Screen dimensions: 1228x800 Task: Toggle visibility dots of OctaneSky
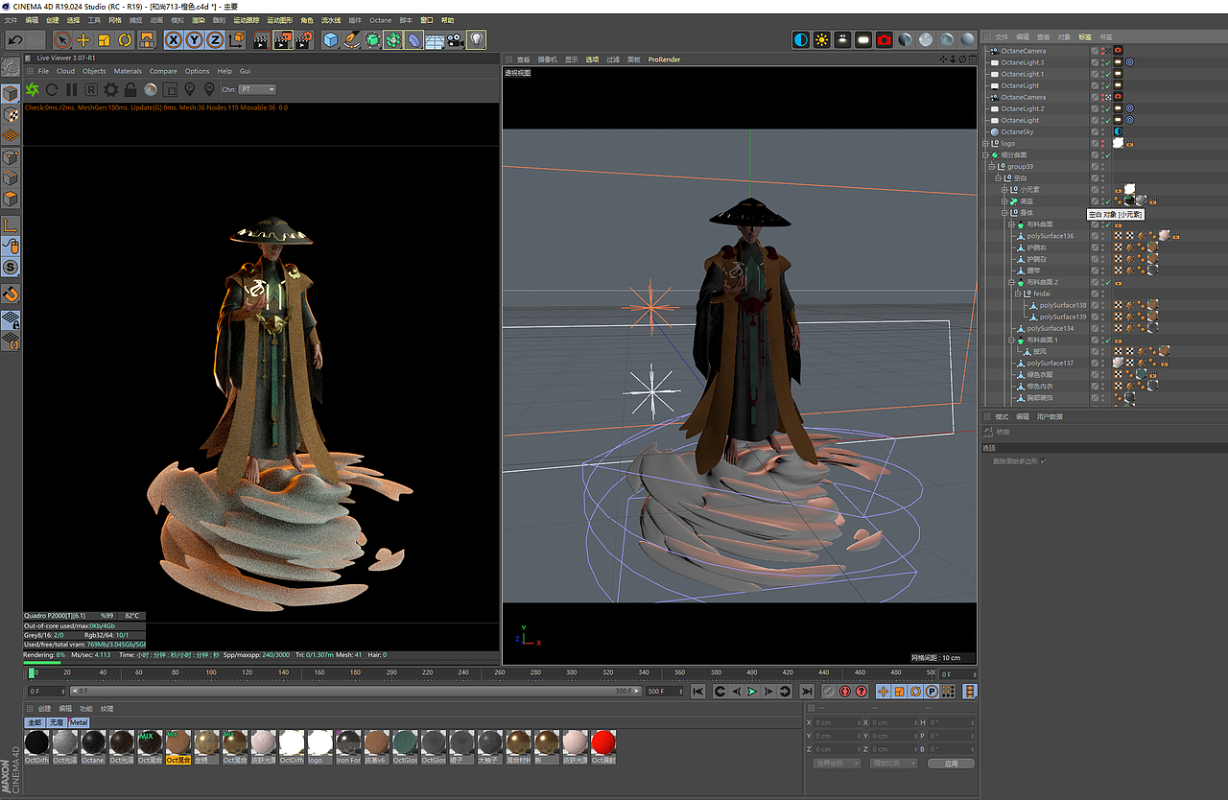coord(1103,131)
